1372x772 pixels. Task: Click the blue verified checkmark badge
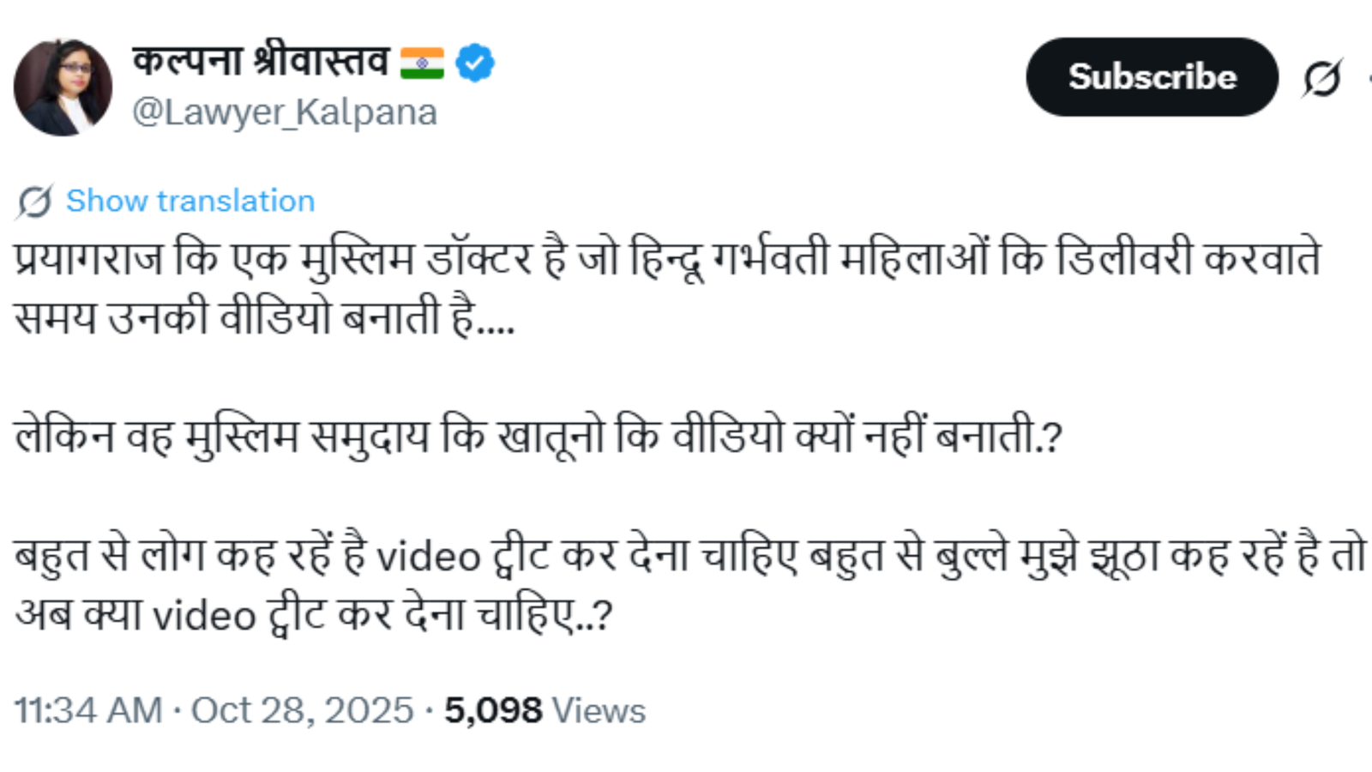(x=474, y=63)
